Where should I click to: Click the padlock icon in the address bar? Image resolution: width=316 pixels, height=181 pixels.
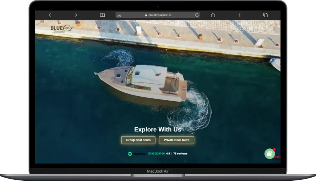(146, 15)
